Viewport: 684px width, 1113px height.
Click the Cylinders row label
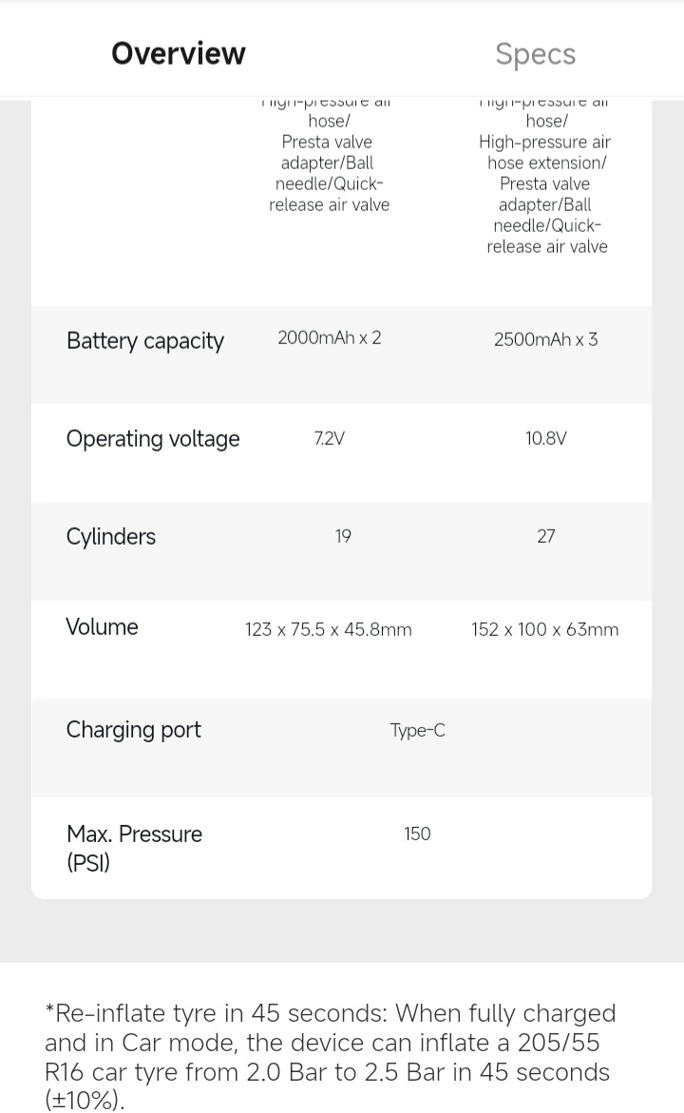pyautogui.click(x=110, y=536)
